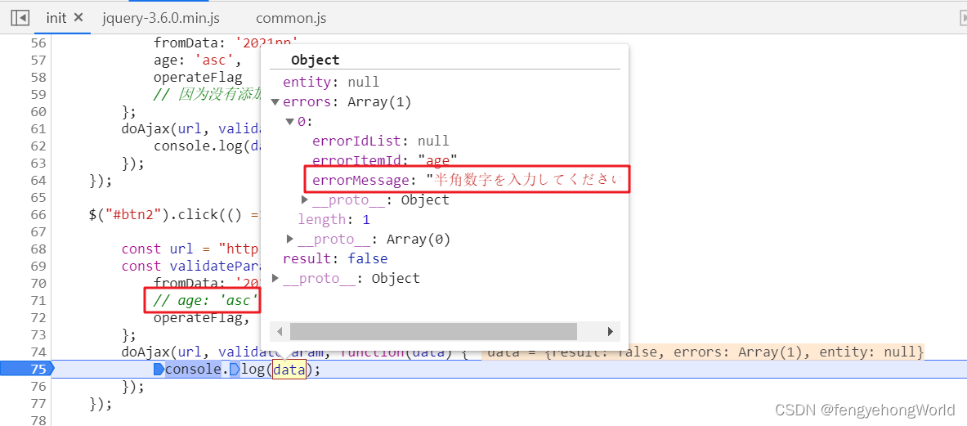Viewport: 967px width, 426px height.
Task: Click operateFlag on line 72
Action: (199, 317)
